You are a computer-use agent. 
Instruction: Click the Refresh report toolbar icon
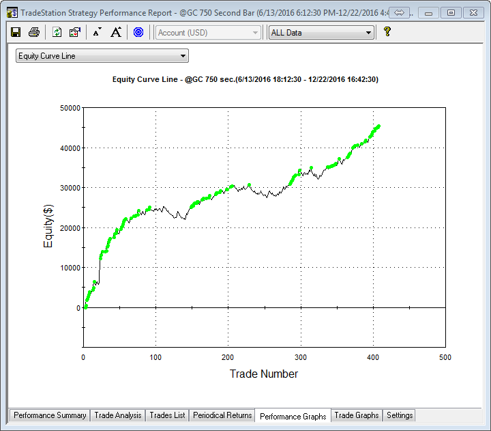[x=57, y=32]
